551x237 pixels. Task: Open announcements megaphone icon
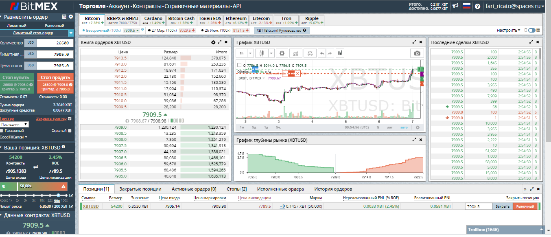[x=455, y=6]
